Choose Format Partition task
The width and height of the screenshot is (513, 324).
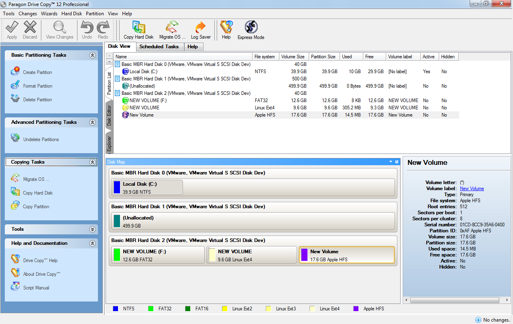37,86
